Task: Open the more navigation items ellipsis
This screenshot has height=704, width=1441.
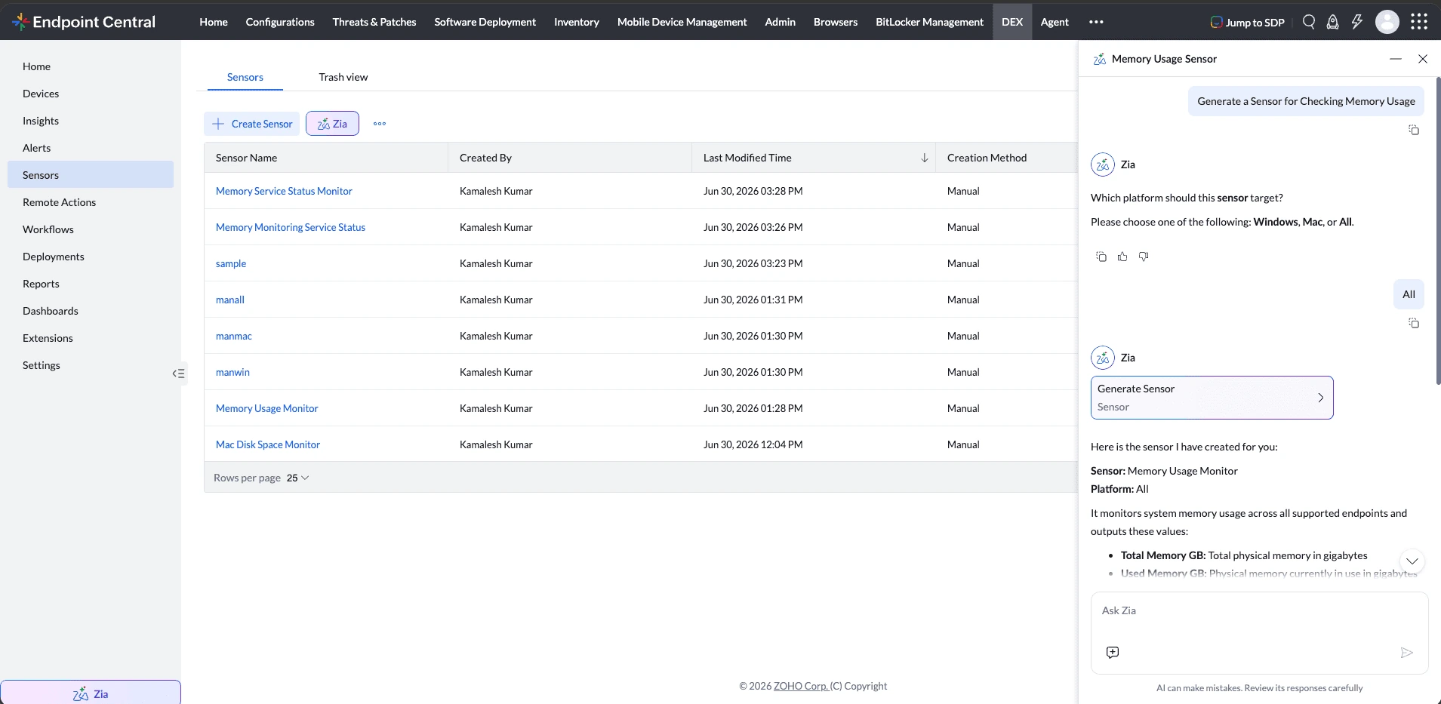Action: point(1096,22)
